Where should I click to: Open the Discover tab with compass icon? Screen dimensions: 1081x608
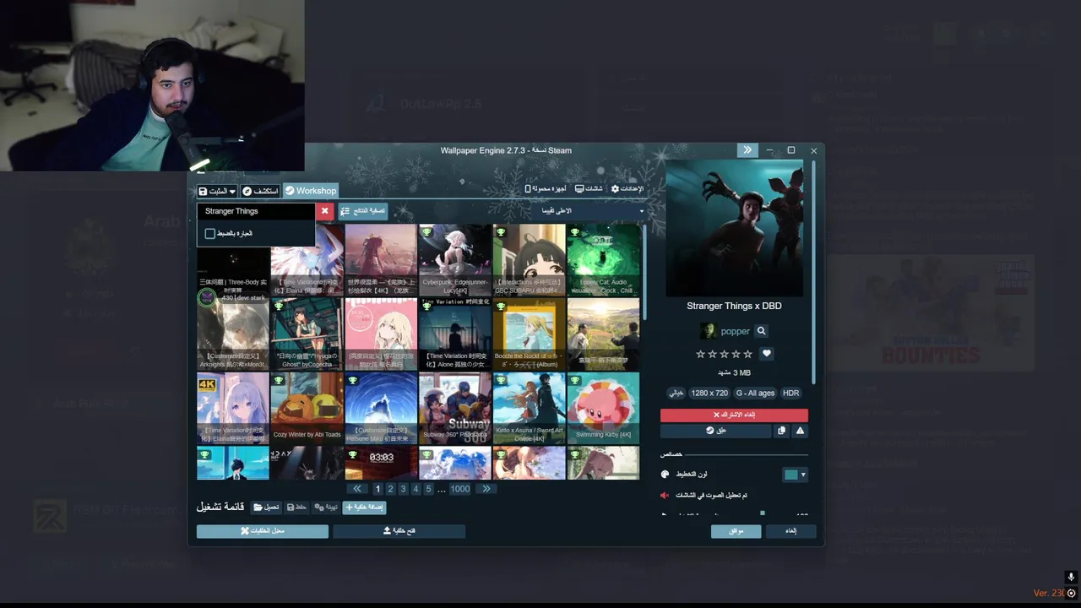pyautogui.click(x=260, y=192)
